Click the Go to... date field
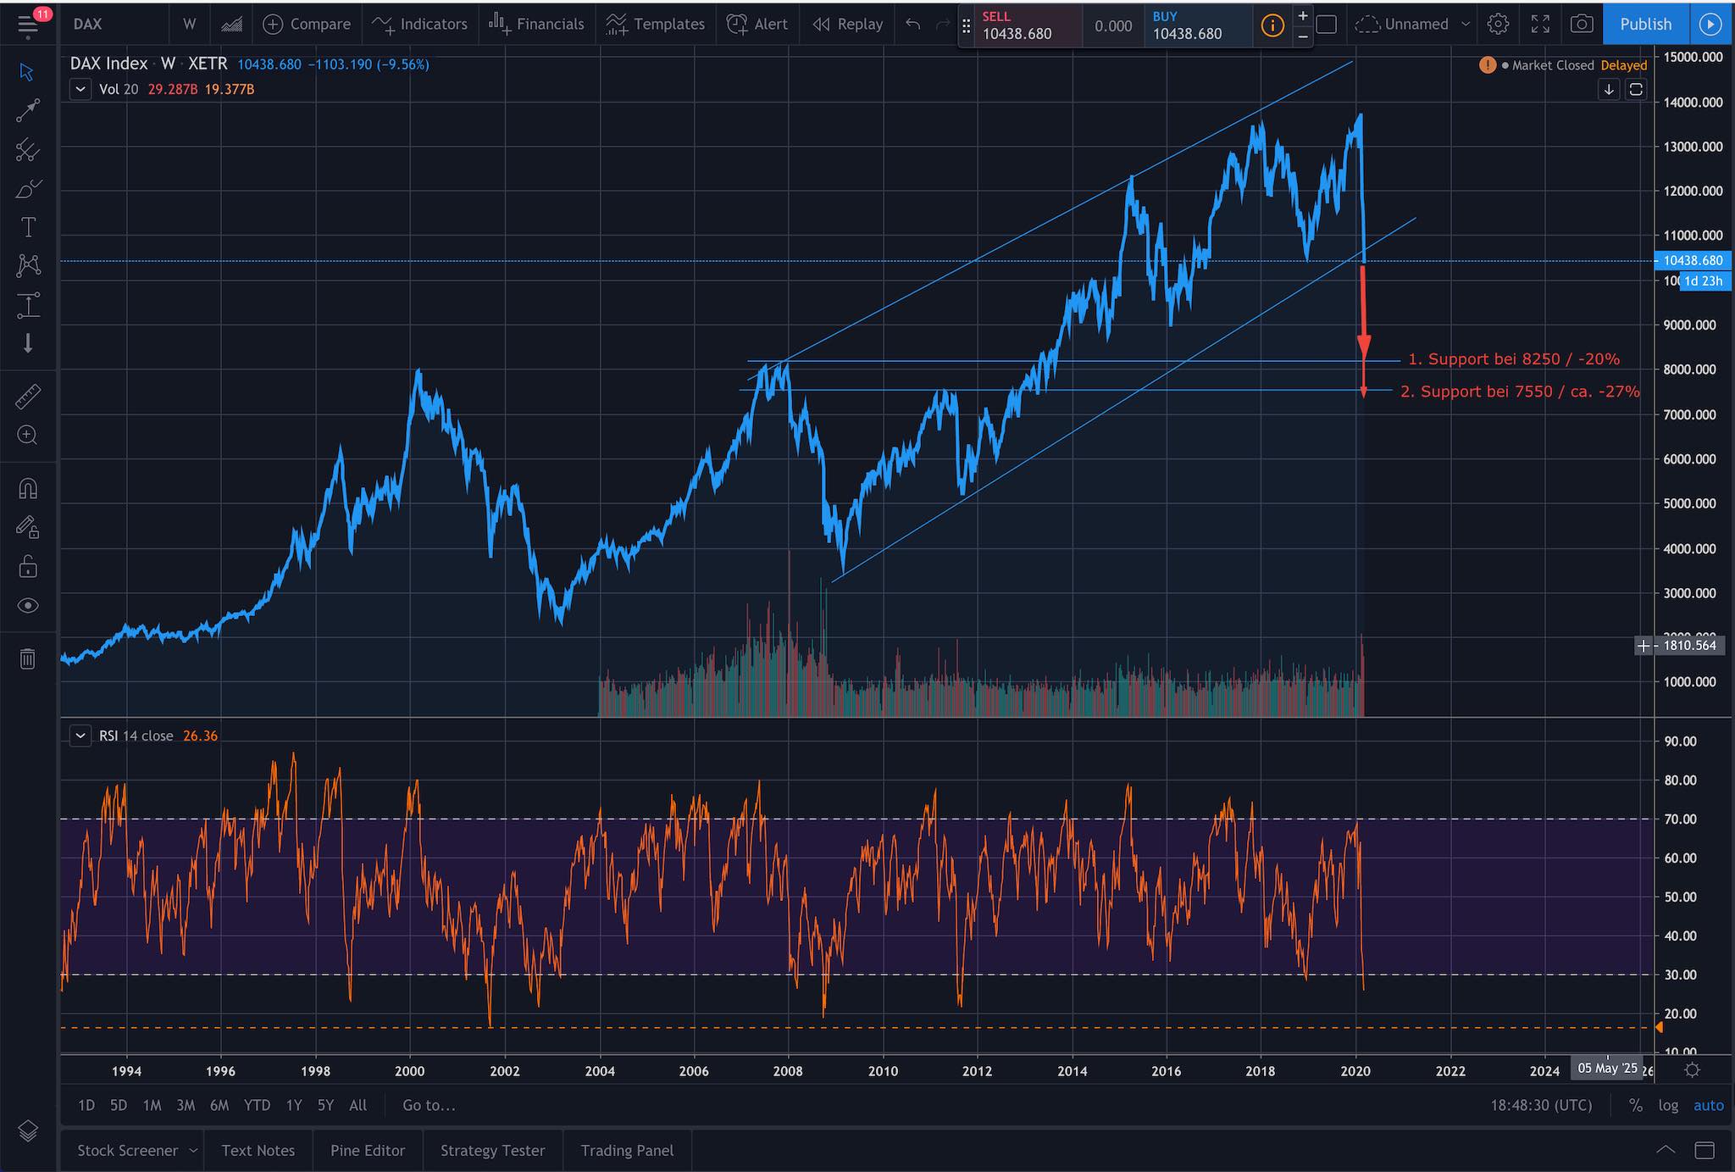1735x1172 pixels. tap(429, 1105)
